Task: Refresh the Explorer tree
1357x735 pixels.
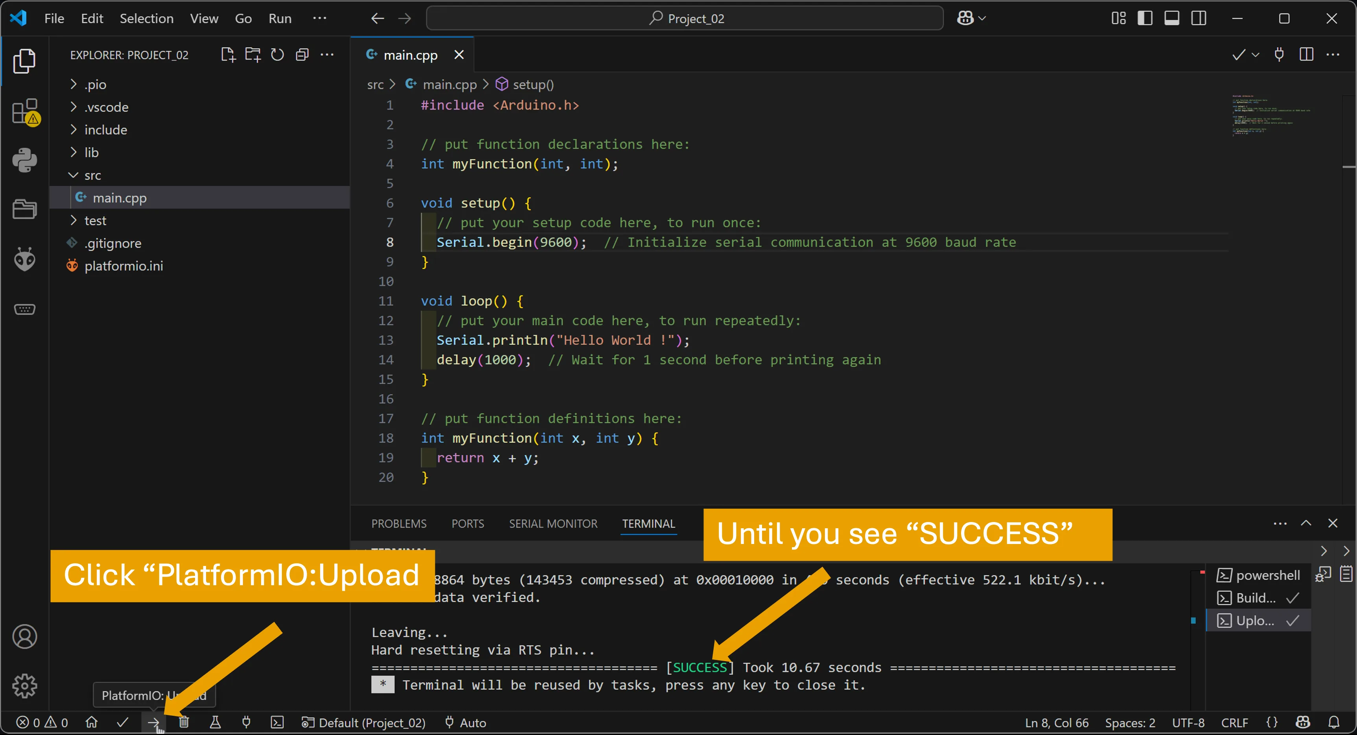Action: point(277,55)
